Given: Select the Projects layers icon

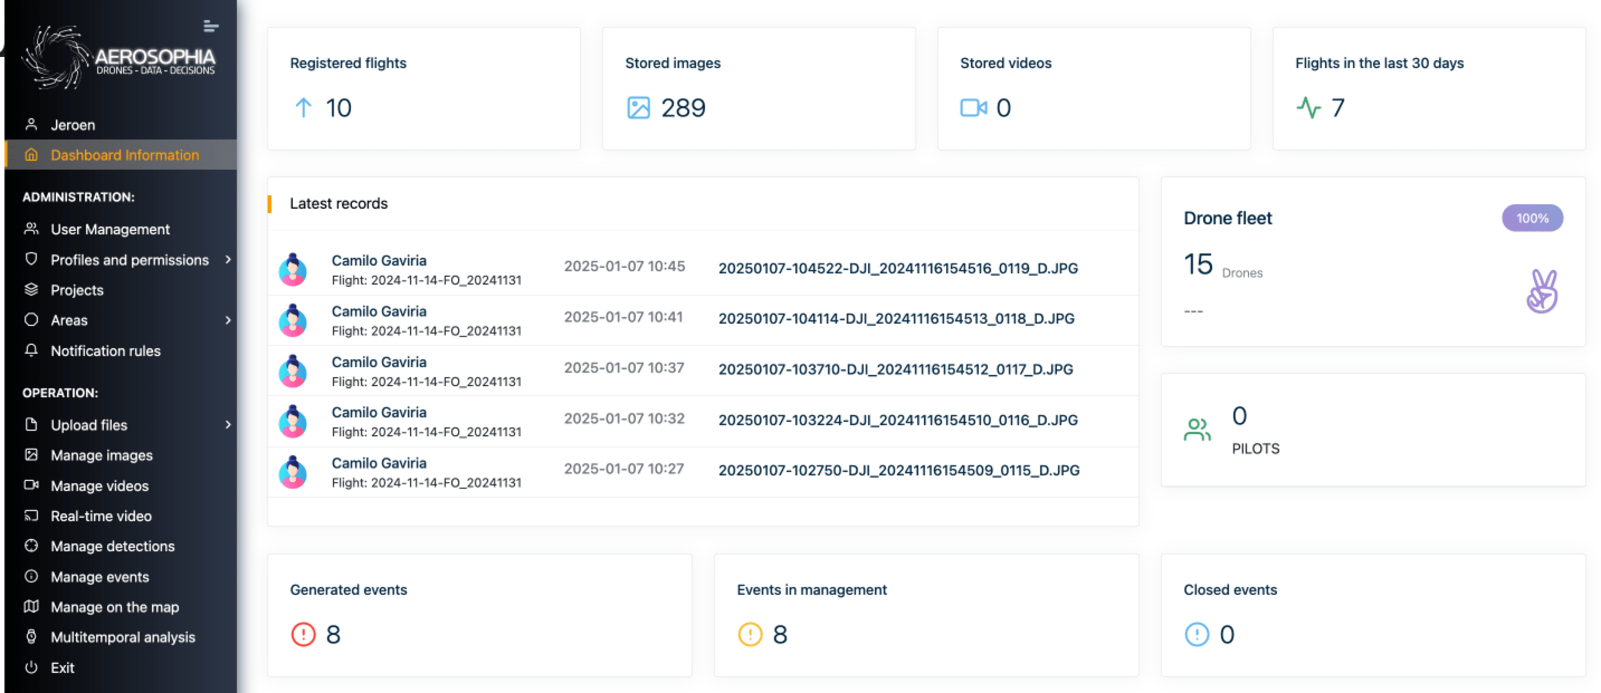Looking at the screenshot, I should point(31,290).
